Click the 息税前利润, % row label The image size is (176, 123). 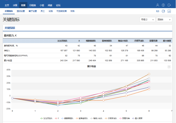pos(11,46)
